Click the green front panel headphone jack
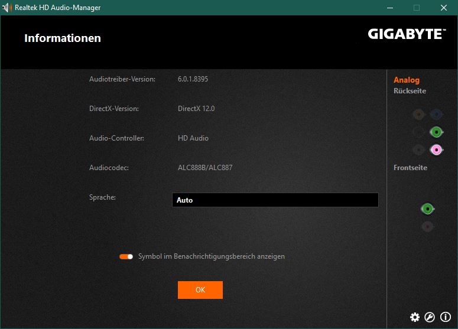This screenshot has width=458, height=329. coord(427,209)
